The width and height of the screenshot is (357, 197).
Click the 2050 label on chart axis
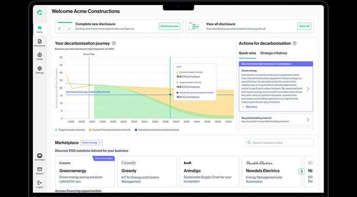coord(229,122)
